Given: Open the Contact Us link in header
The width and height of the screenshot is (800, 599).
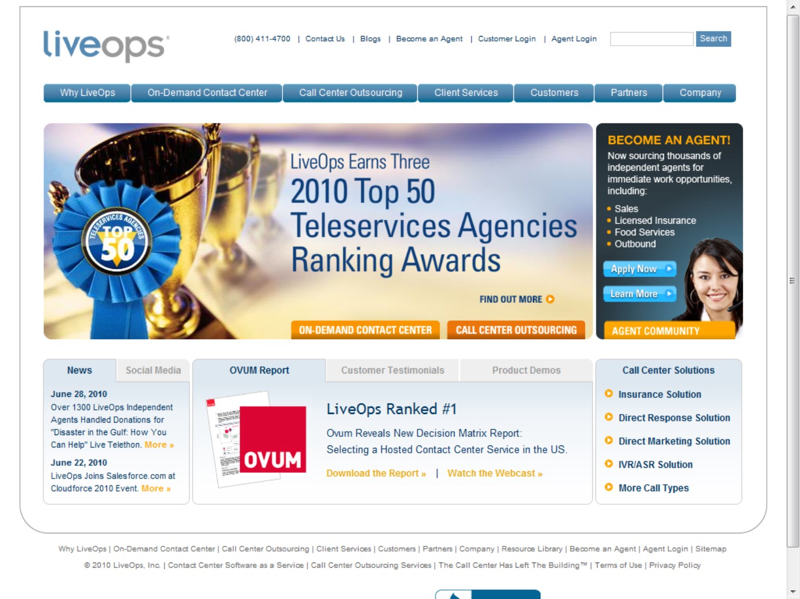Looking at the screenshot, I should click(325, 39).
